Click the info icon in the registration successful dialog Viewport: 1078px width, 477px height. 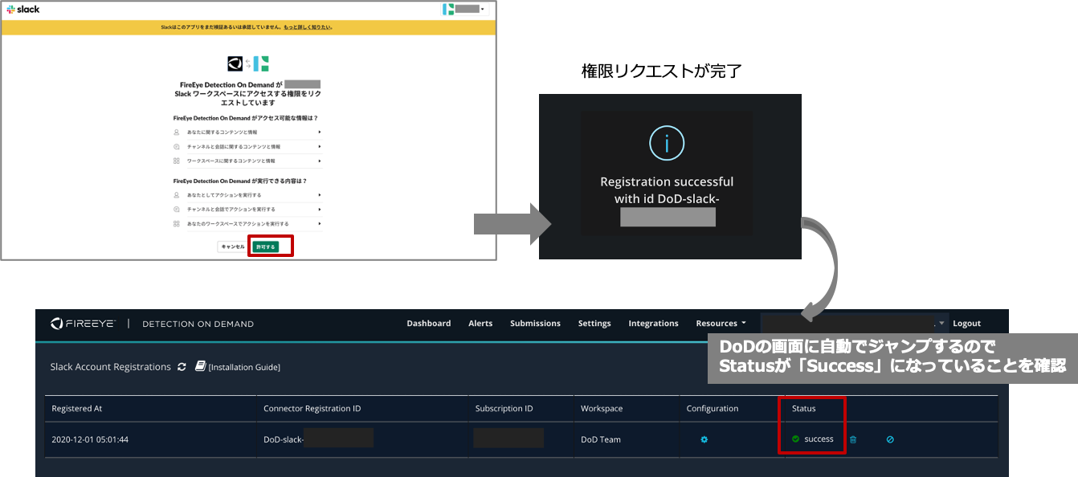667,145
